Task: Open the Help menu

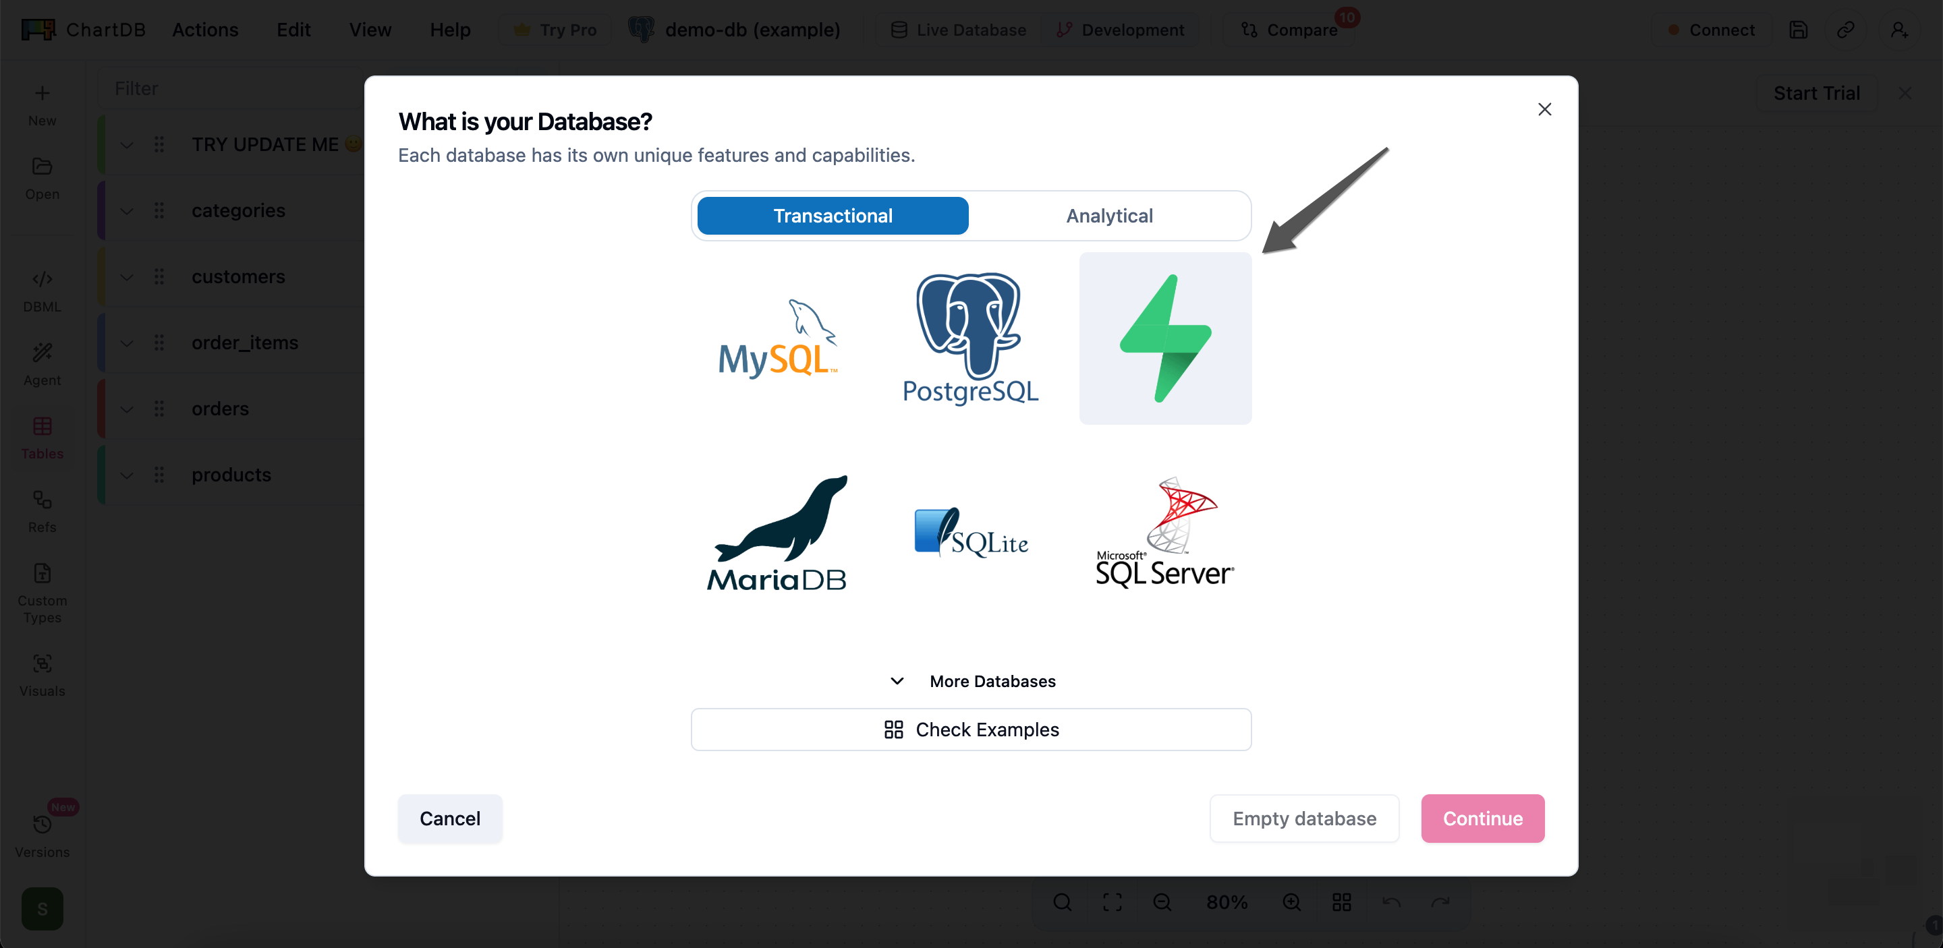Action: click(x=449, y=30)
